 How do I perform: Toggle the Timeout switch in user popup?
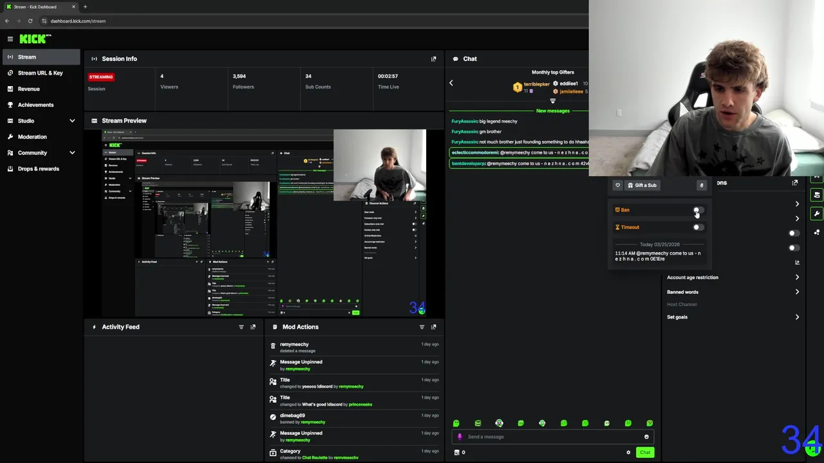[x=698, y=227]
